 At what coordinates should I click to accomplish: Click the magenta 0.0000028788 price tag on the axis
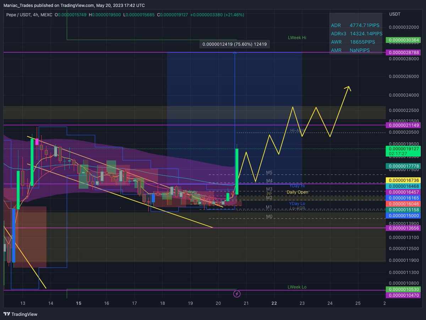coord(403,52)
